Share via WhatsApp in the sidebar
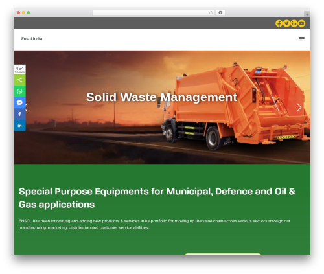The height and width of the screenshot is (274, 324). point(19,91)
